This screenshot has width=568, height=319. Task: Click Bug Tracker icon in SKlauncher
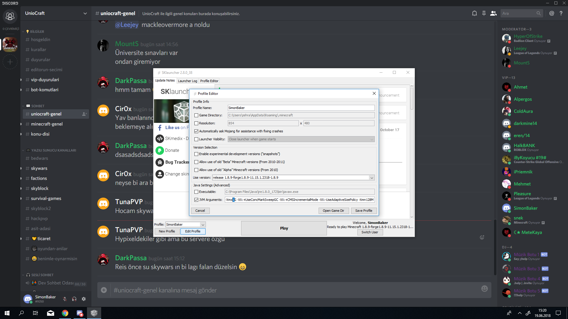[160, 162]
